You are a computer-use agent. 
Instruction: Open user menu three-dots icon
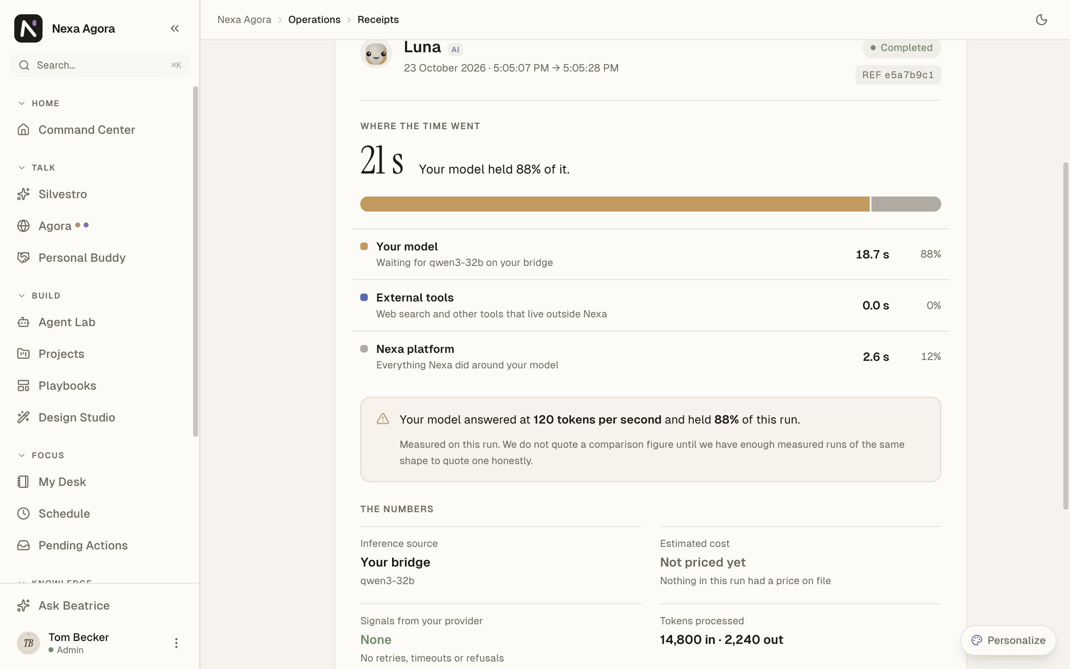coord(176,643)
